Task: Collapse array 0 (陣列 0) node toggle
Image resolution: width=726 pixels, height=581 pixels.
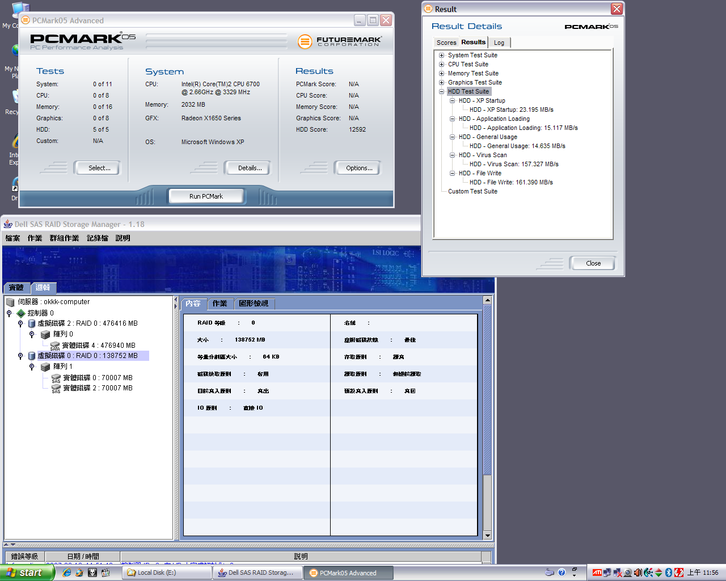Action: point(32,335)
